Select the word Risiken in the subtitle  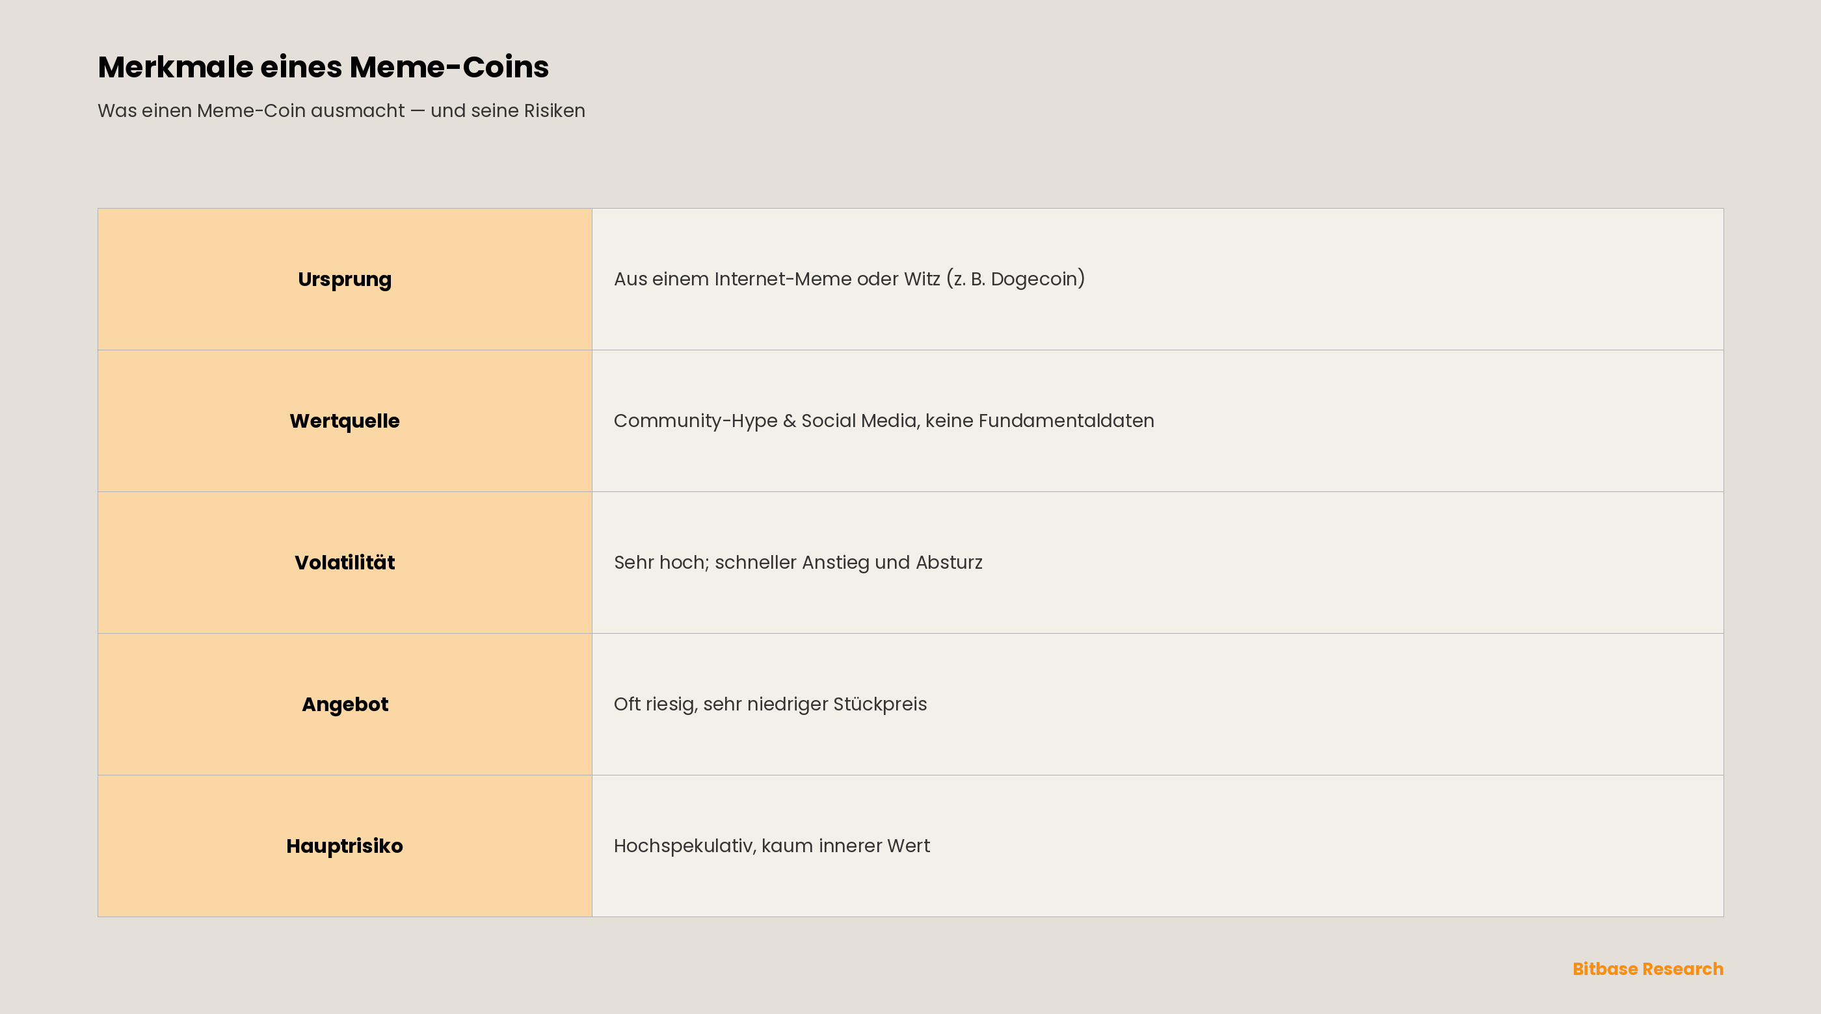pyautogui.click(x=554, y=111)
